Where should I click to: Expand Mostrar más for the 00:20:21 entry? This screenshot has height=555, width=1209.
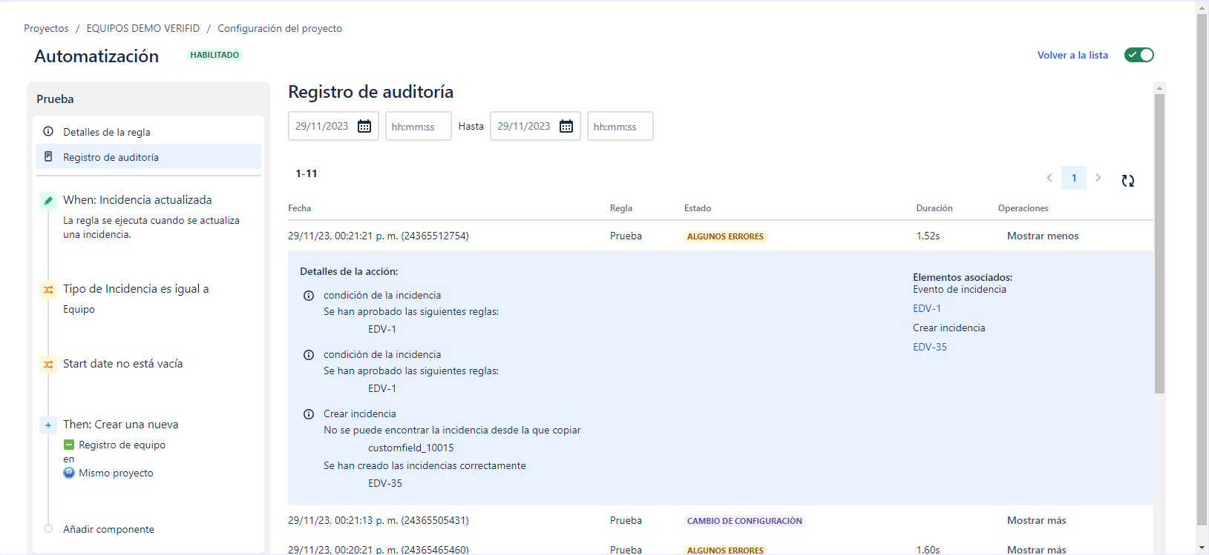coord(1037,550)
